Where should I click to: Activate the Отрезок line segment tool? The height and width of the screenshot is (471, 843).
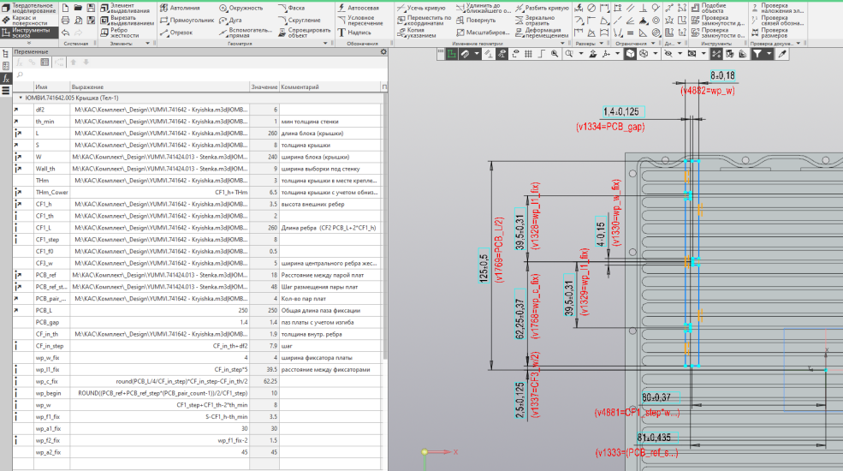pos(175,32)
